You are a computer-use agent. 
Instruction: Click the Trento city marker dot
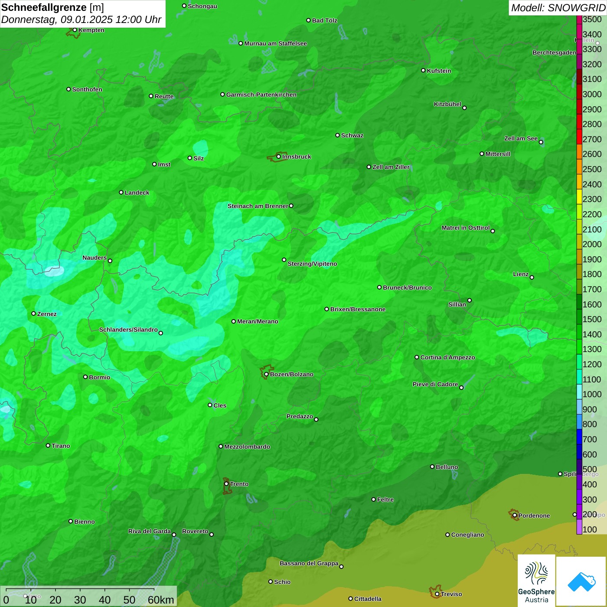[226, 484]
